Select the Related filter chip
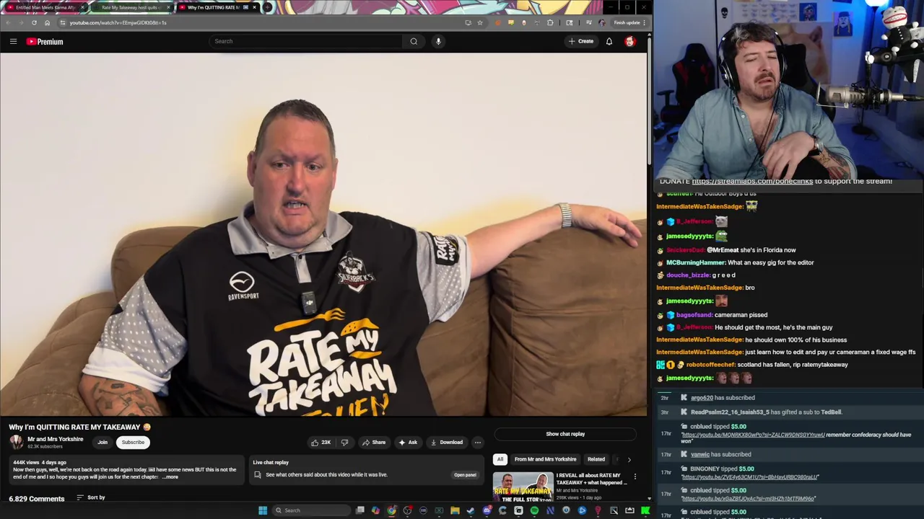The image size is (924, 519). click(x=596, y=459)
